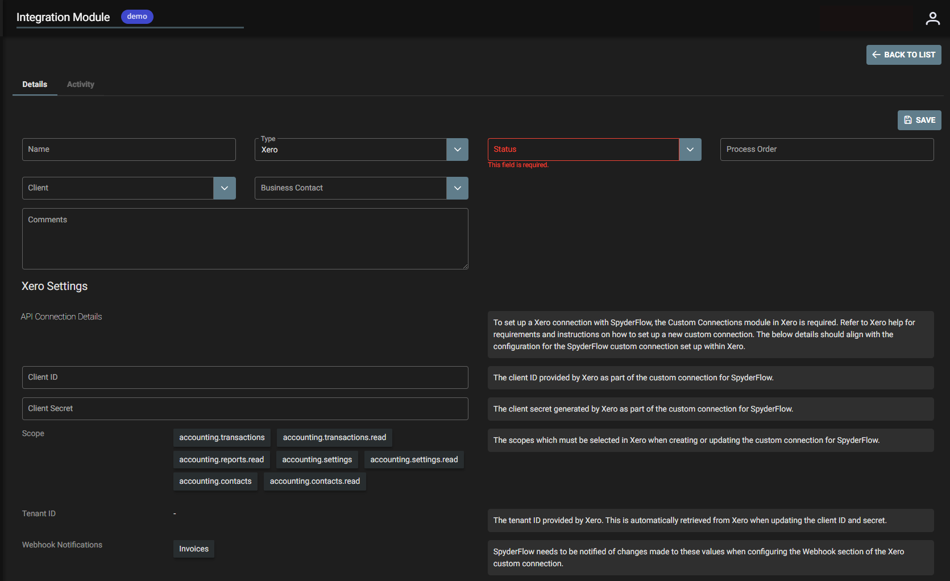Screen dimensions: 950x581
Task: Click the API Connection Details label
Action: [61, 317]
